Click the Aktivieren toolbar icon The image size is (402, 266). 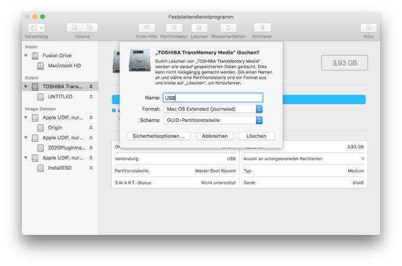[x=262, y=28]
